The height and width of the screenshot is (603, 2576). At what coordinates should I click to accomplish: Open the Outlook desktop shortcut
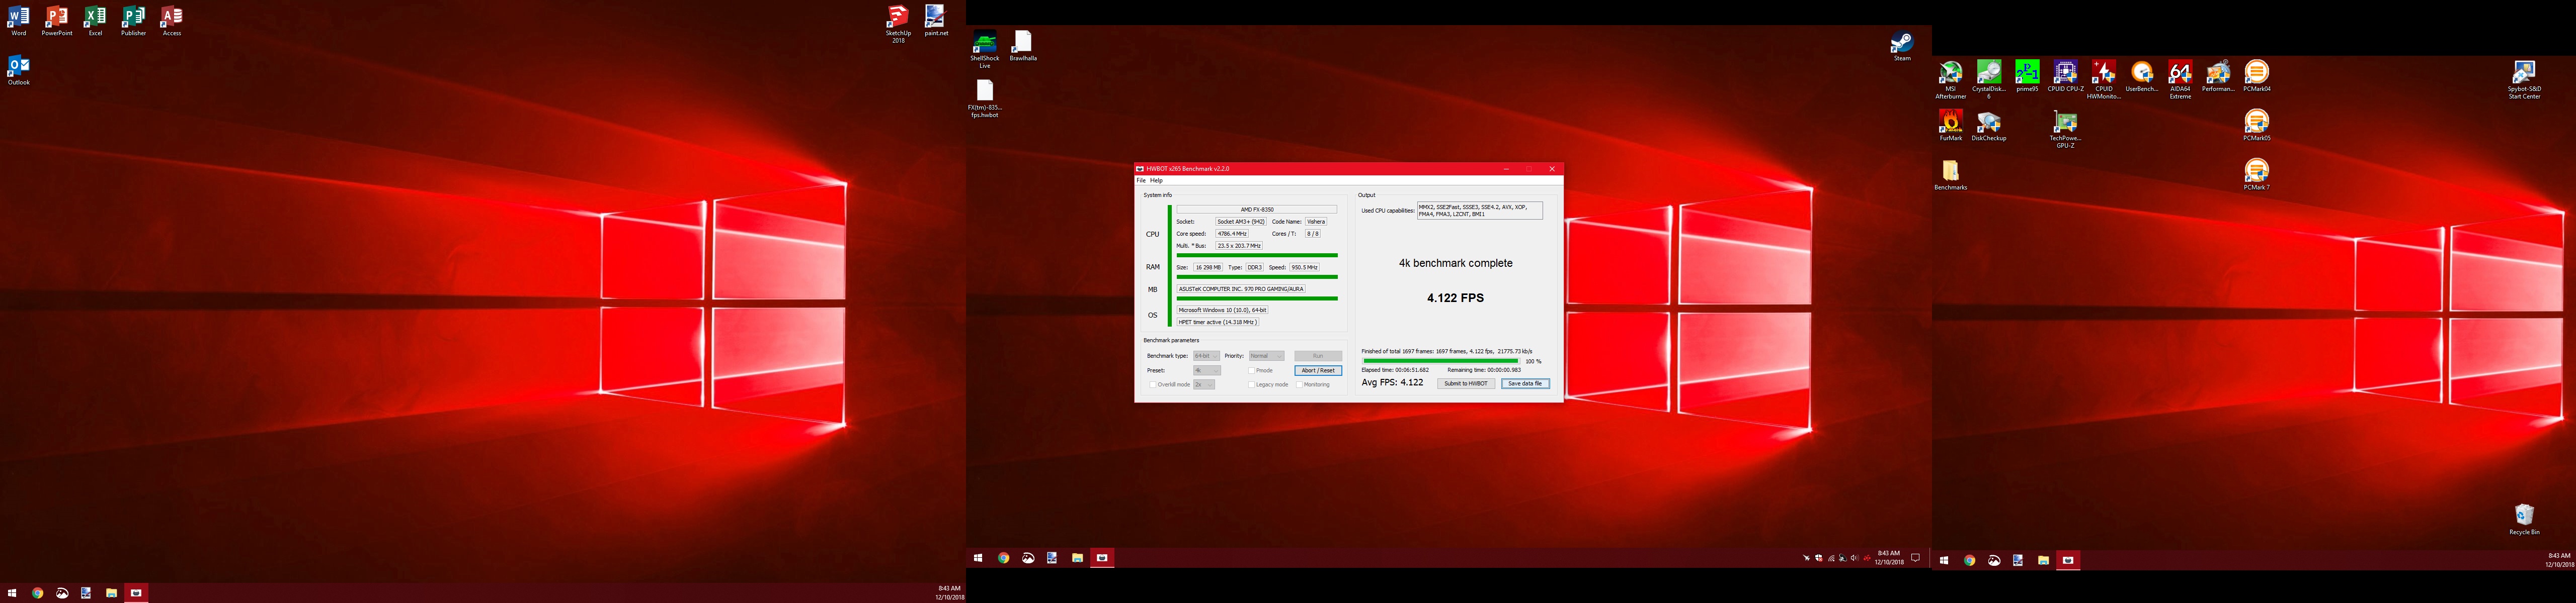point(19,69)
